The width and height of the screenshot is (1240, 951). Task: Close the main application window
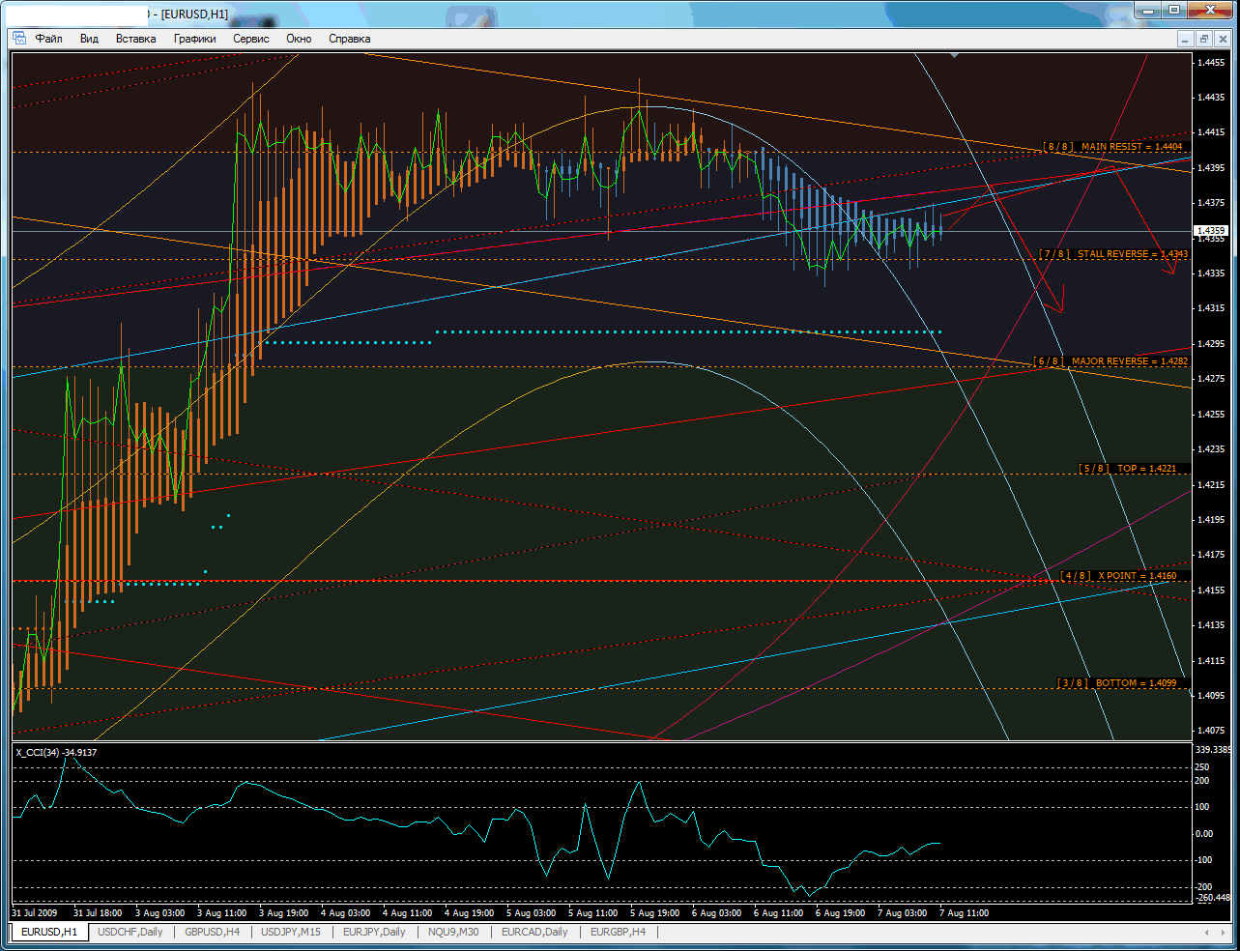point(1211,11)
